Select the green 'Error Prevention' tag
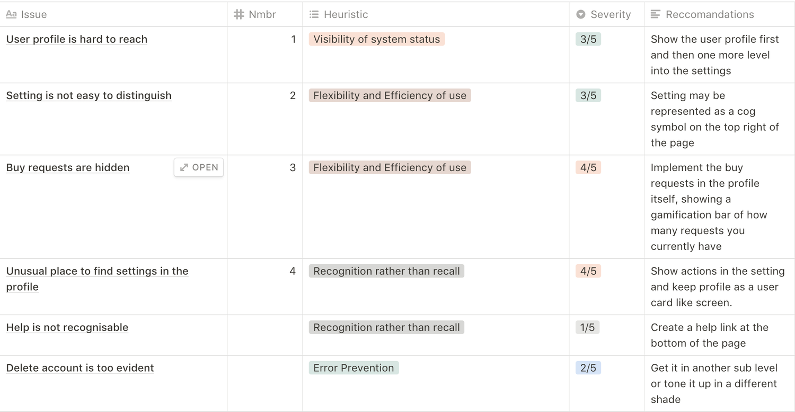The image size is (795, 412). 354,368
